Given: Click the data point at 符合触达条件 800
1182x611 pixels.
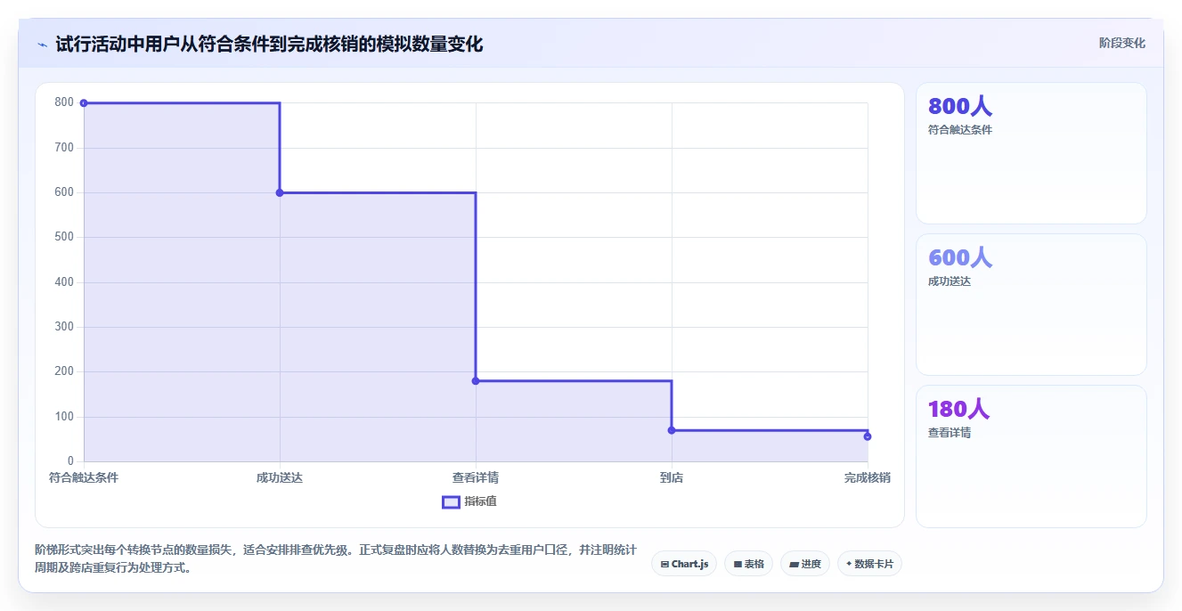Looking at the screenshot, I should 84,103.
